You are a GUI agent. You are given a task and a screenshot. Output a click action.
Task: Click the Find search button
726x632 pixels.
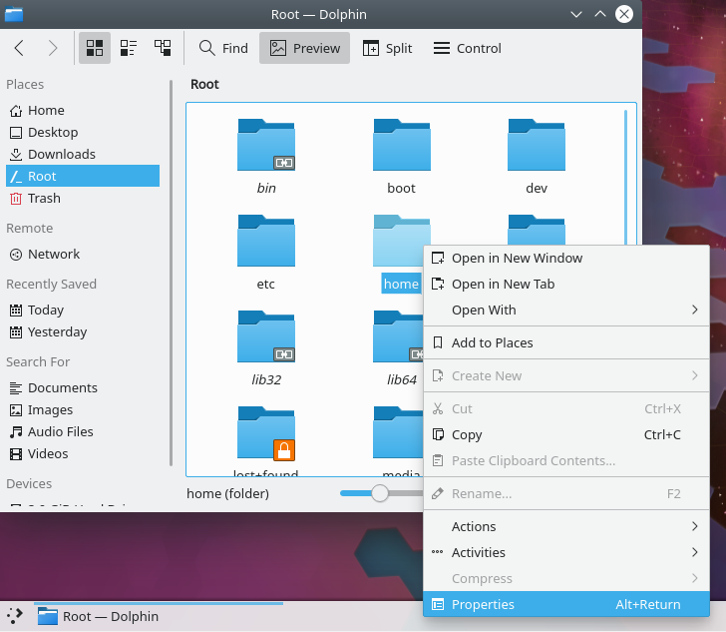[223, 48]
